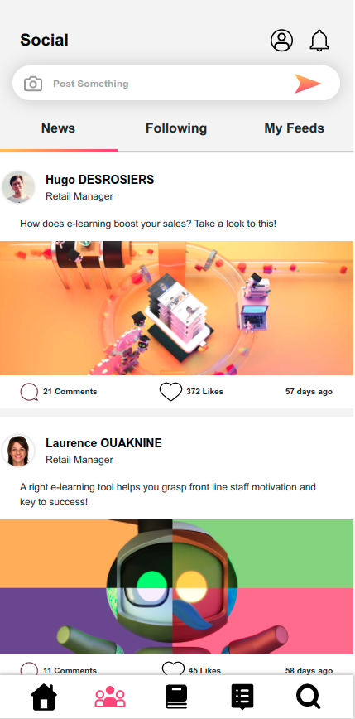Tap the camera icon in post box
Image resolution: width=355 pixels, height=719 pixels.
coord(33,84)
